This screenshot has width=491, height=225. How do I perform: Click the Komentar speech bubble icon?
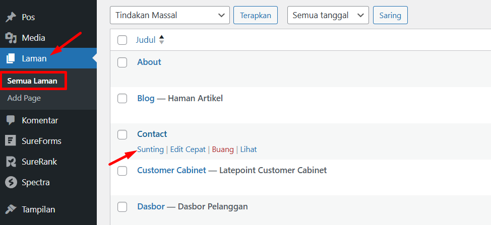pos(11,120)
